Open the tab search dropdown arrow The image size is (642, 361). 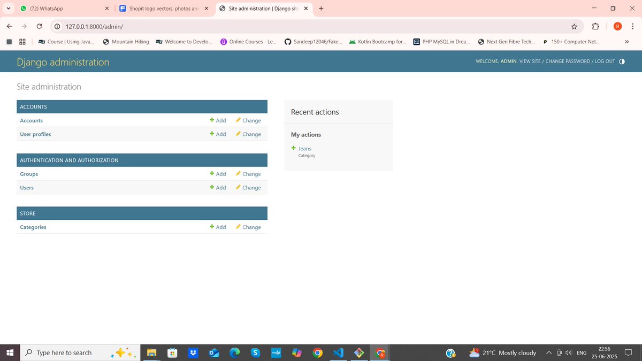tap(9, 9)
